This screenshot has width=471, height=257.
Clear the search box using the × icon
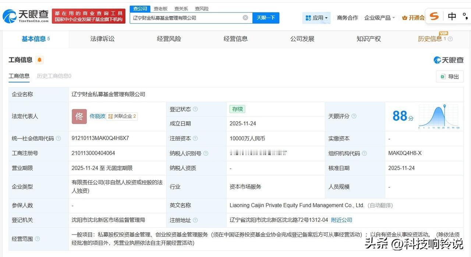(245, 17)
